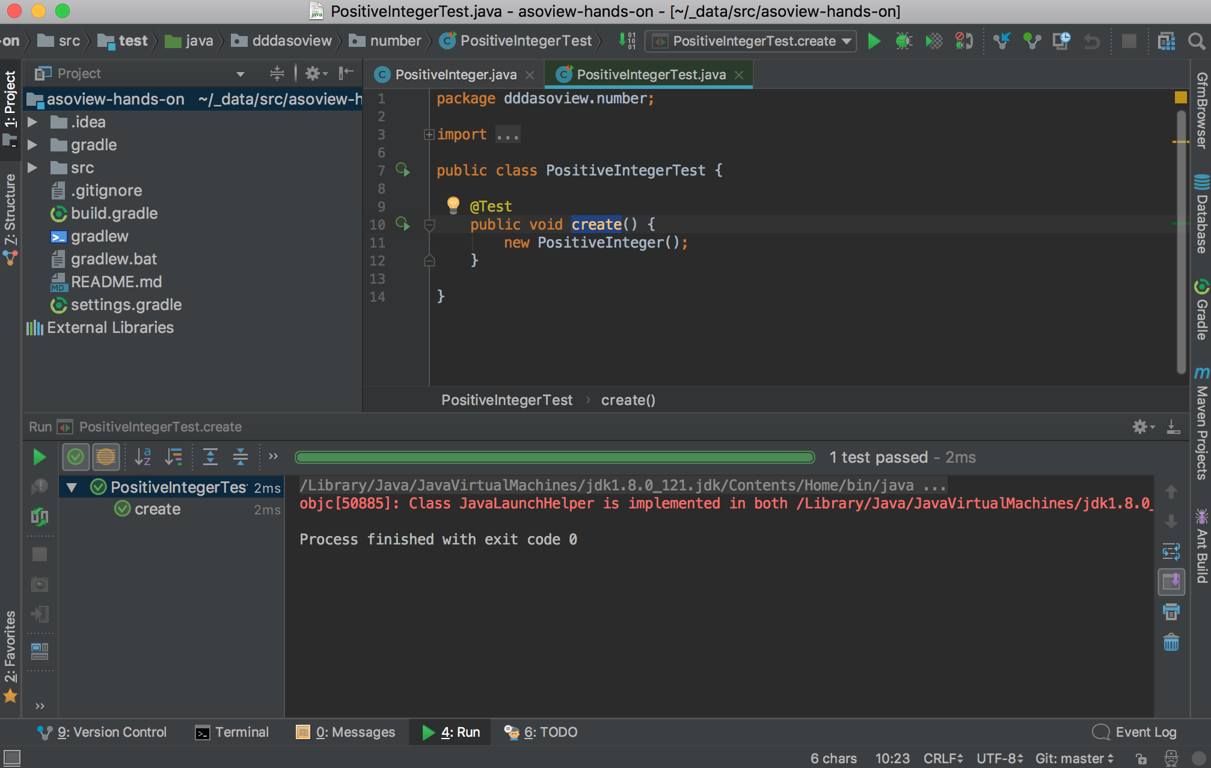This screenshot has height=768, width=1211.
Task: Toggle show passed tests filter
Action: [x=76, y=457]
